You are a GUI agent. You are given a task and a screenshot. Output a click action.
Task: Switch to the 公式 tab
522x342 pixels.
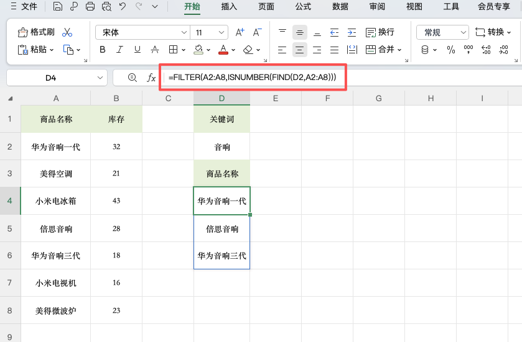coord(303,6)
